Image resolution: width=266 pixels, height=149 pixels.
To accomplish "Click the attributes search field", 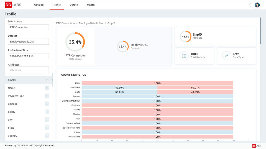I will tap(28, 70).
